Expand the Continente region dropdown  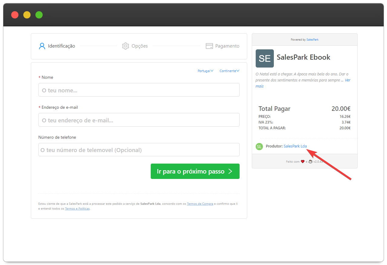[229, 71]
